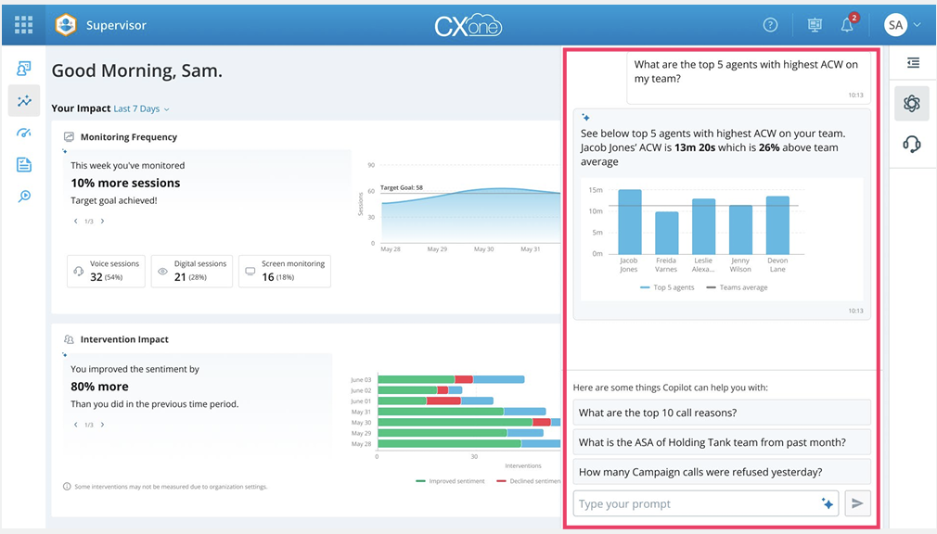Collapse the right panel list icon

click(913, 63)
